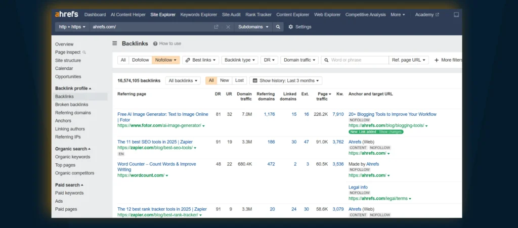Screen dimensions: 518x228
Task: Click the How to use help icon
Action: [x=155, y=44]
